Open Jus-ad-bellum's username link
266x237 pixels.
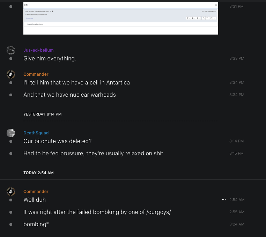click(x=38, y=50)
